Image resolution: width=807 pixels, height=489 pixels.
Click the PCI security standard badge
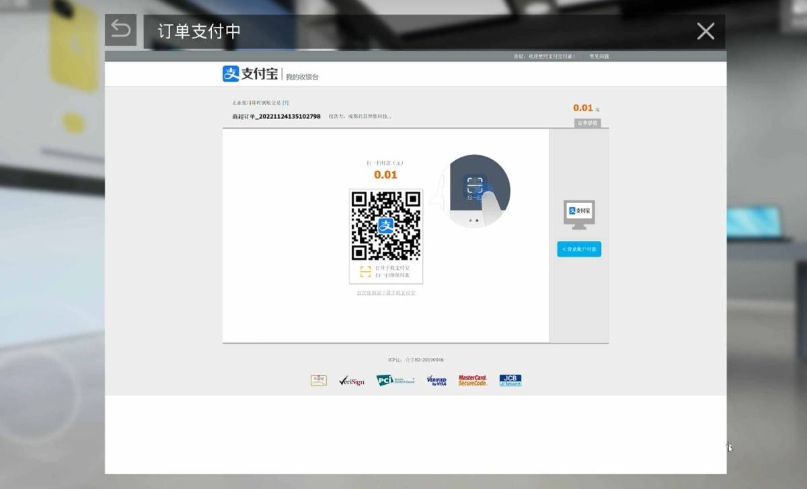[x=395, y=381]
